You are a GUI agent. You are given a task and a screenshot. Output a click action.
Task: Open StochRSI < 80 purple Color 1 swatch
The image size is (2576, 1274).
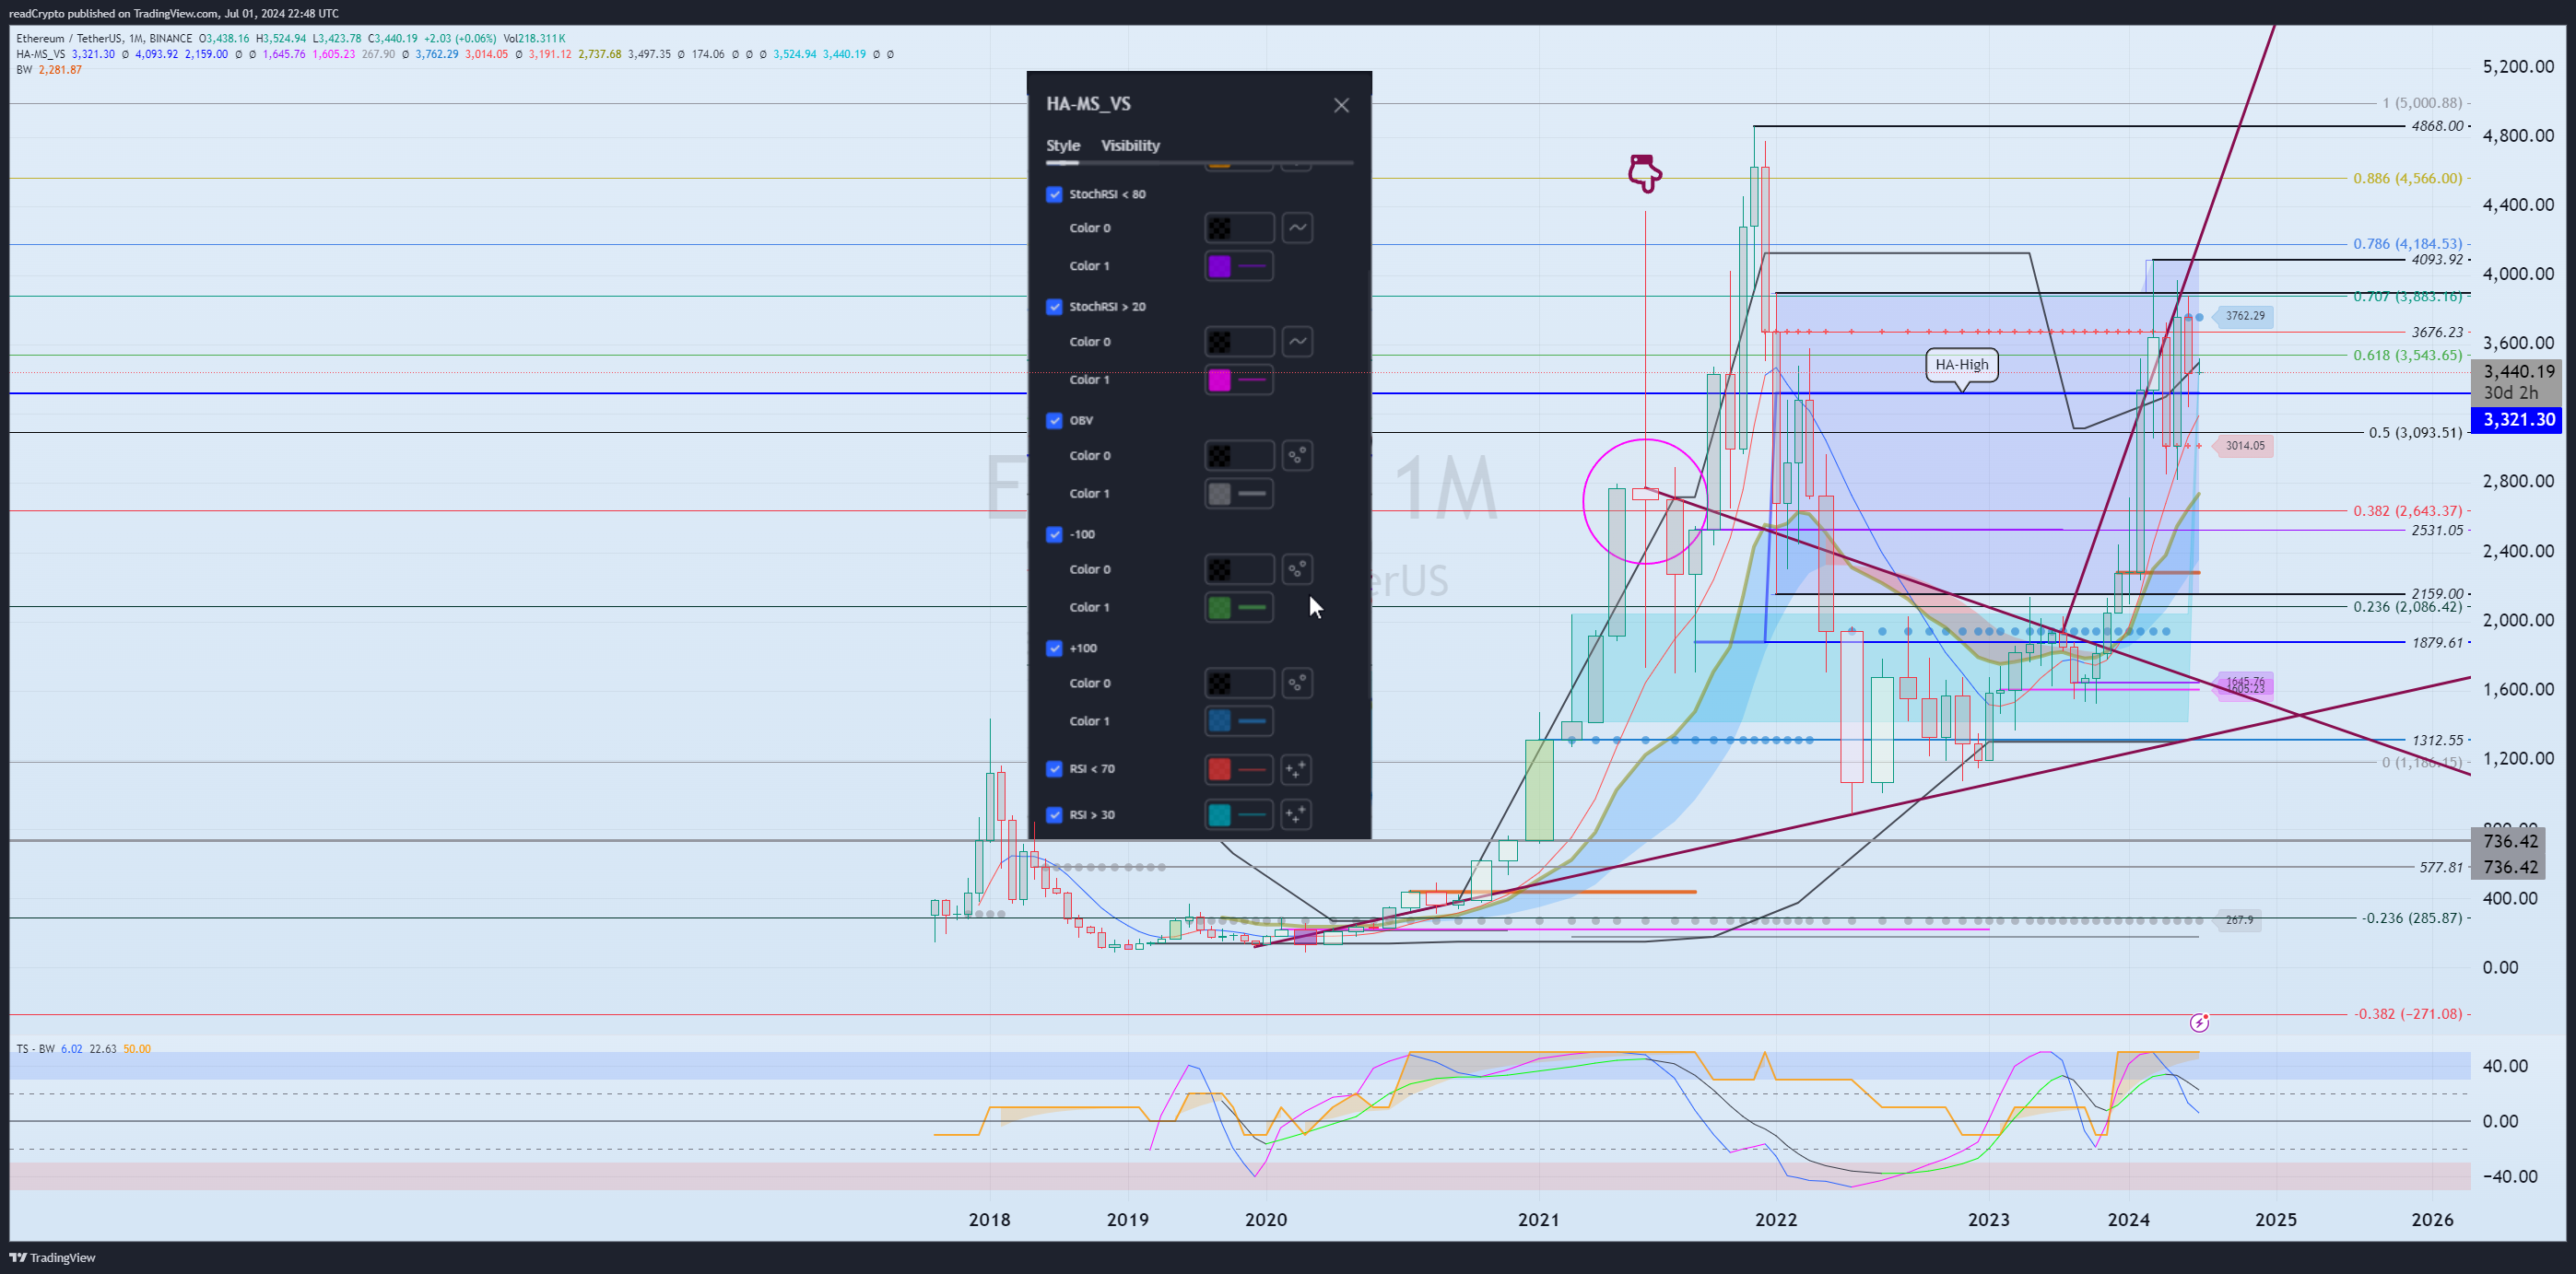click(1239, 266)
